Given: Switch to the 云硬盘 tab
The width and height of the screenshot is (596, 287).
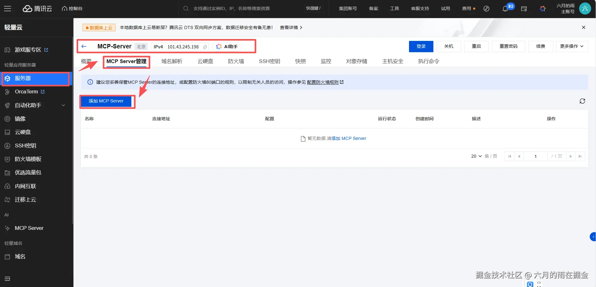Looking at the screenshot, I should [x=205, y=61].
